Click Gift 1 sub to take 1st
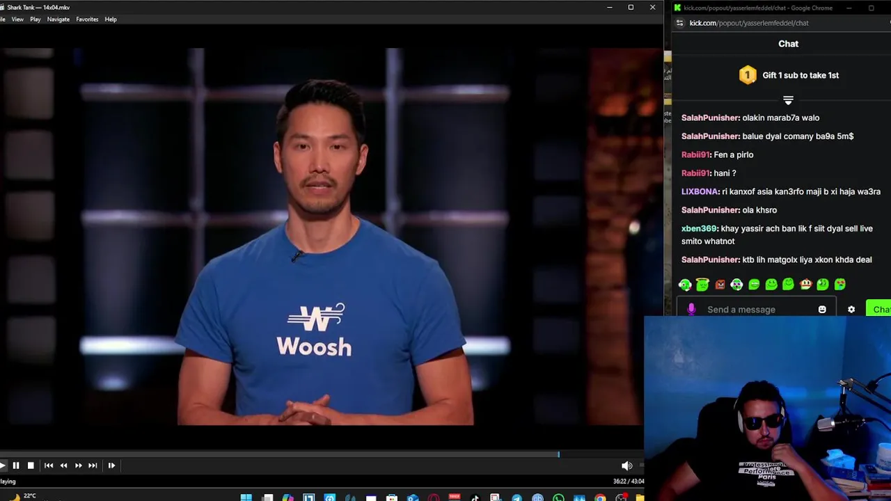891x501 pixels. point(801,75)
